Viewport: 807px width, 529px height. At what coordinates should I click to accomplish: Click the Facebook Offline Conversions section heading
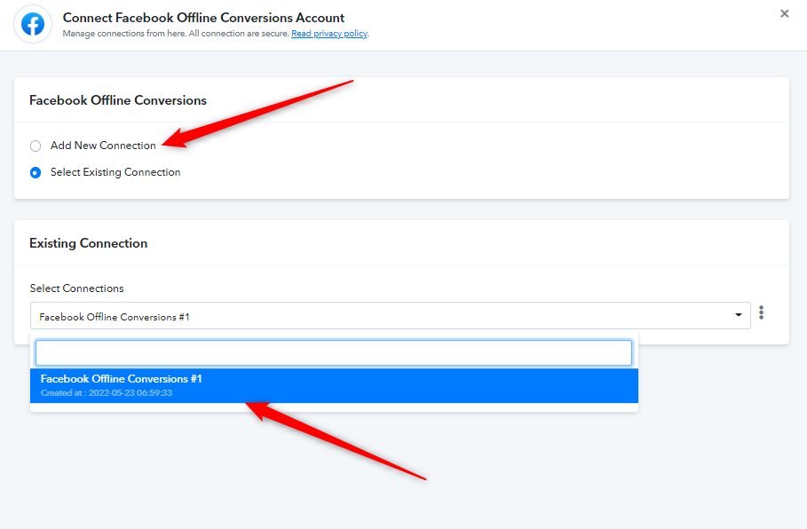click(x=118, y=100)
